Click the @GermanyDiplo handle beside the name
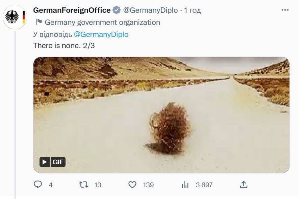Image resolution: width=306 pixels, height=199 pixels. (150, 10)
